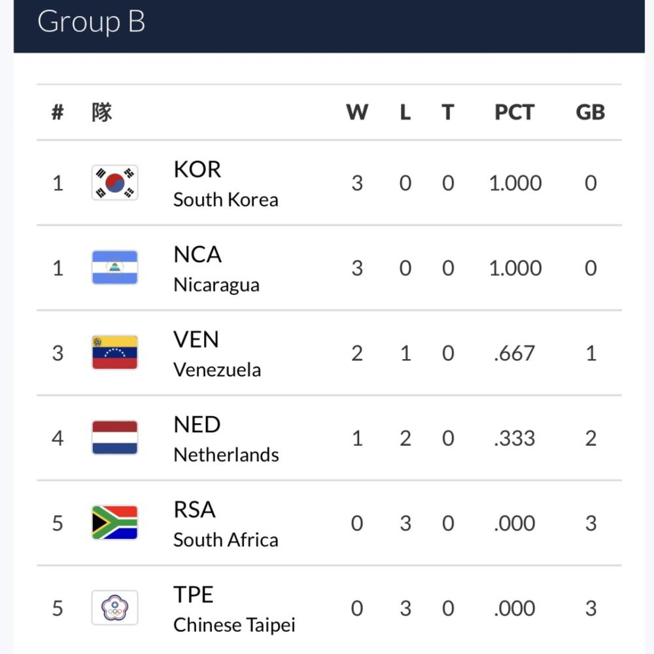Click the South Korea flag icon

(x=114, y=183)
